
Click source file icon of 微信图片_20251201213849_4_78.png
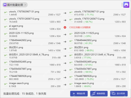tap(6, 56)
